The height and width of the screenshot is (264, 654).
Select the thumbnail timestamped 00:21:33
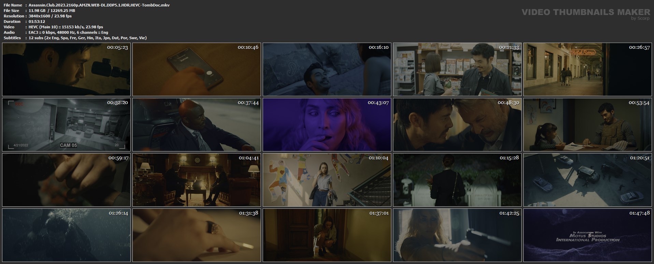pos(457,69)
